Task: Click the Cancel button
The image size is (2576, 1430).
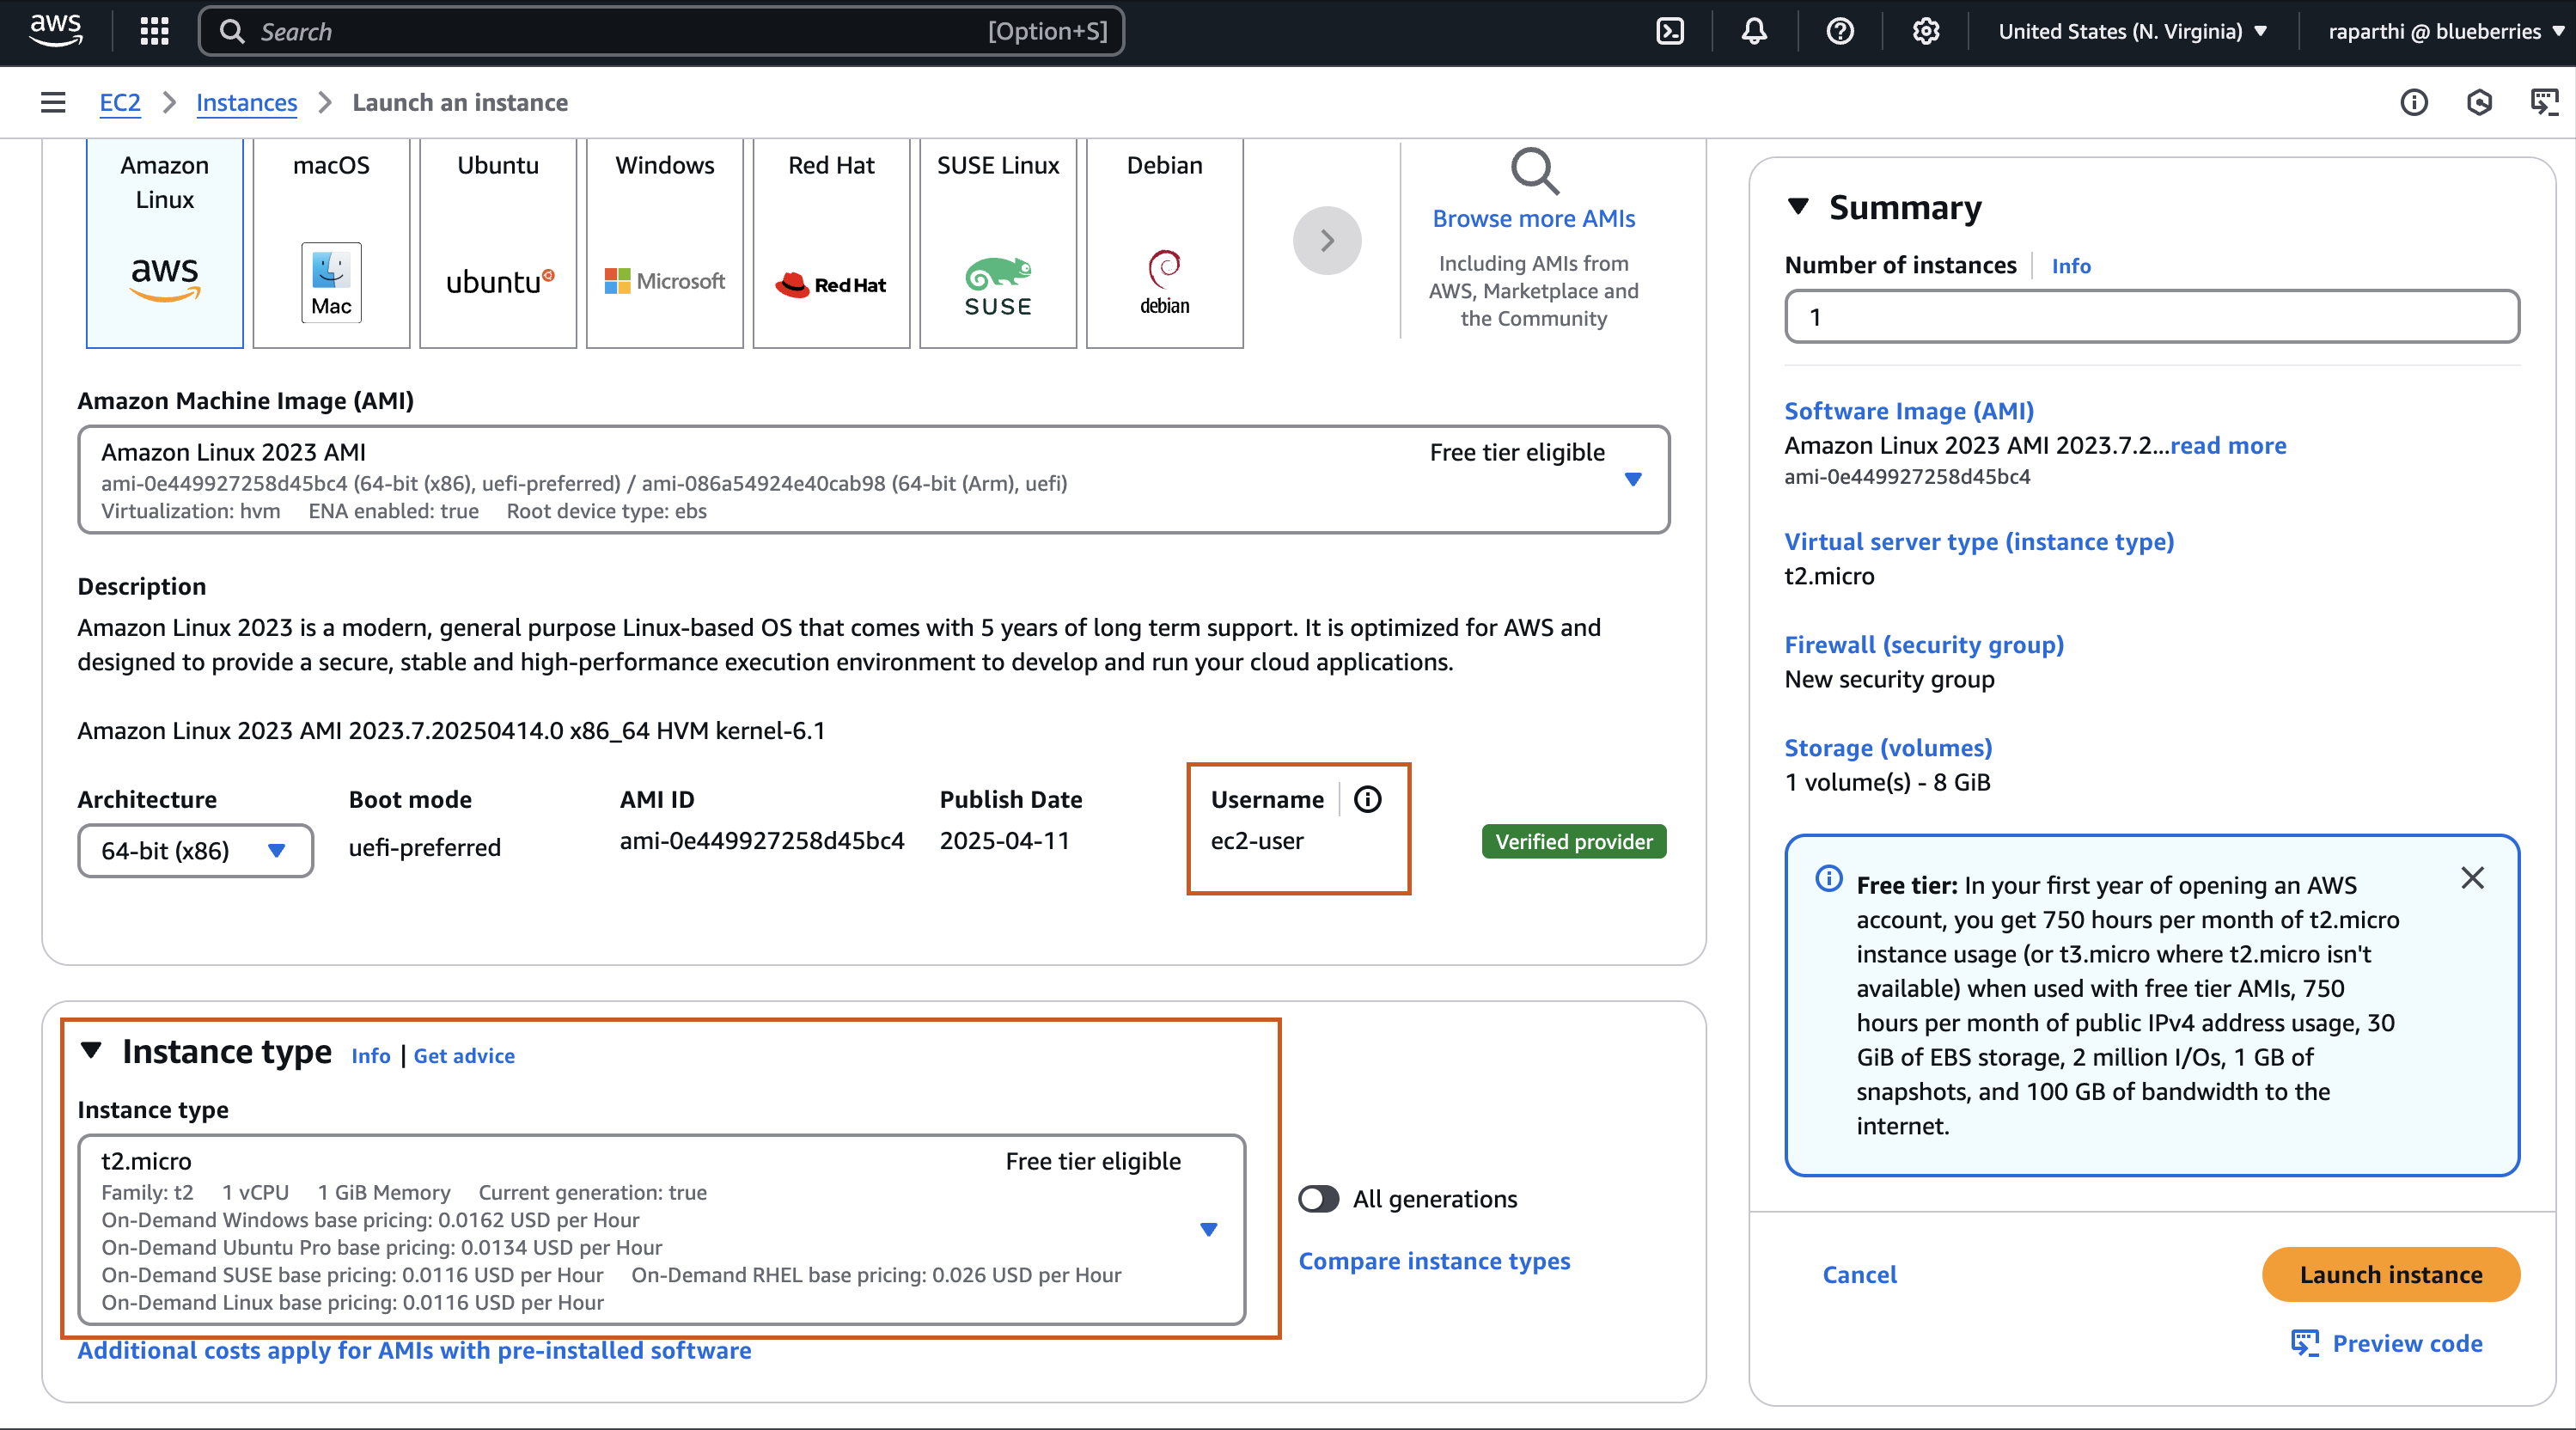Action: point(1859,1275)
